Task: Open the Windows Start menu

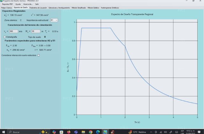Action: point(4,132)
